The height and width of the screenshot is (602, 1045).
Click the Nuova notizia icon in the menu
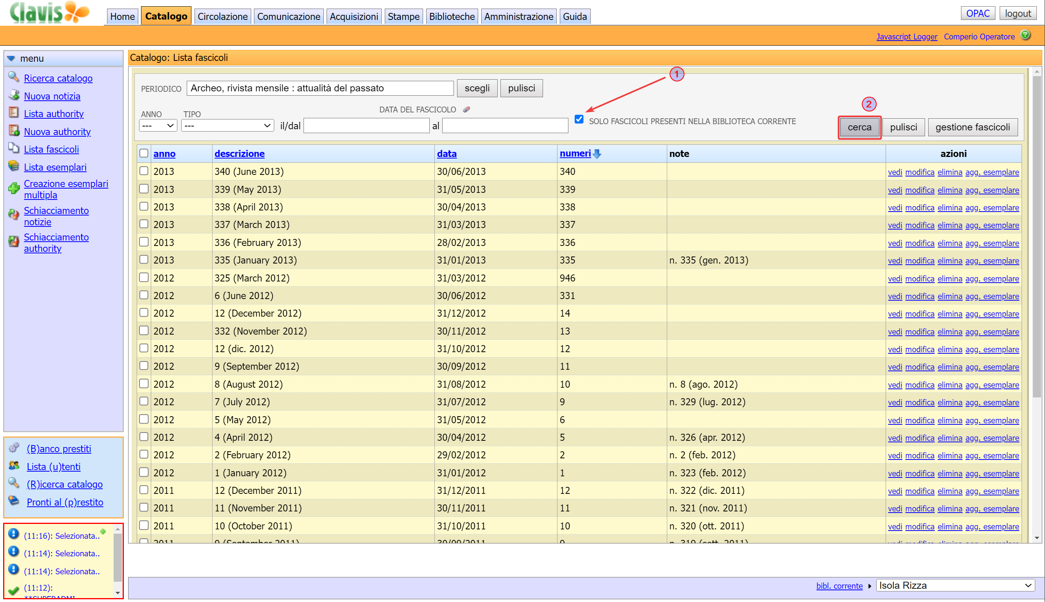tap(14, 96)
